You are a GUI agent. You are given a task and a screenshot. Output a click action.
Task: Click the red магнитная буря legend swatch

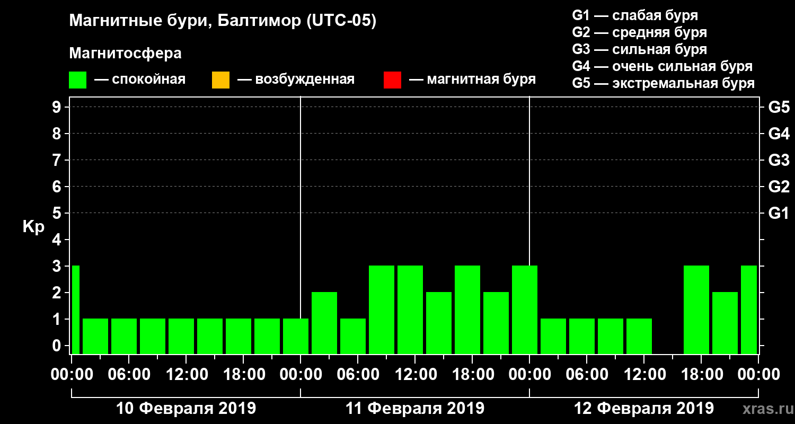[x=392, y=80]
